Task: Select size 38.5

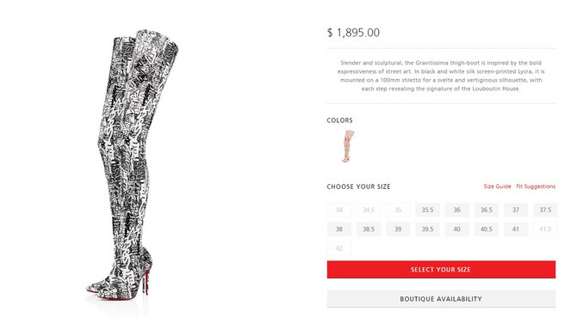Action: click(369, 229)
